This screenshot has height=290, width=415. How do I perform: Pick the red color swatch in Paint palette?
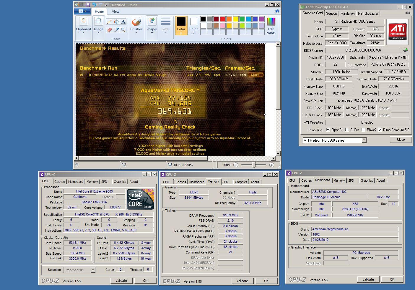coord(223,19)
